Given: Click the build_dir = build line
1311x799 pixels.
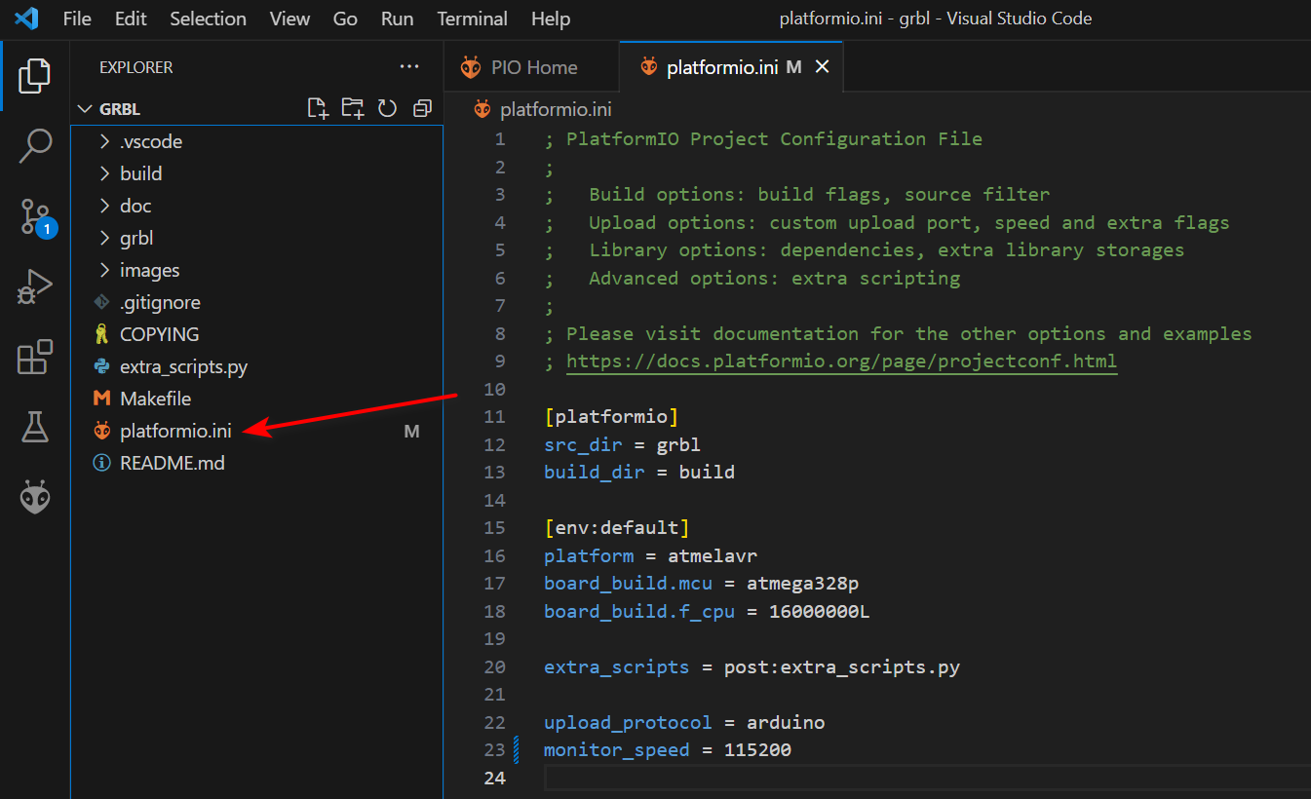Looking at the screenshot, I should [639, 473].
